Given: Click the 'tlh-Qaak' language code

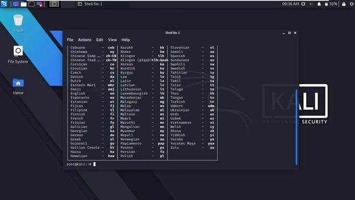Looking at the screenshot, I should click(160, 60).
